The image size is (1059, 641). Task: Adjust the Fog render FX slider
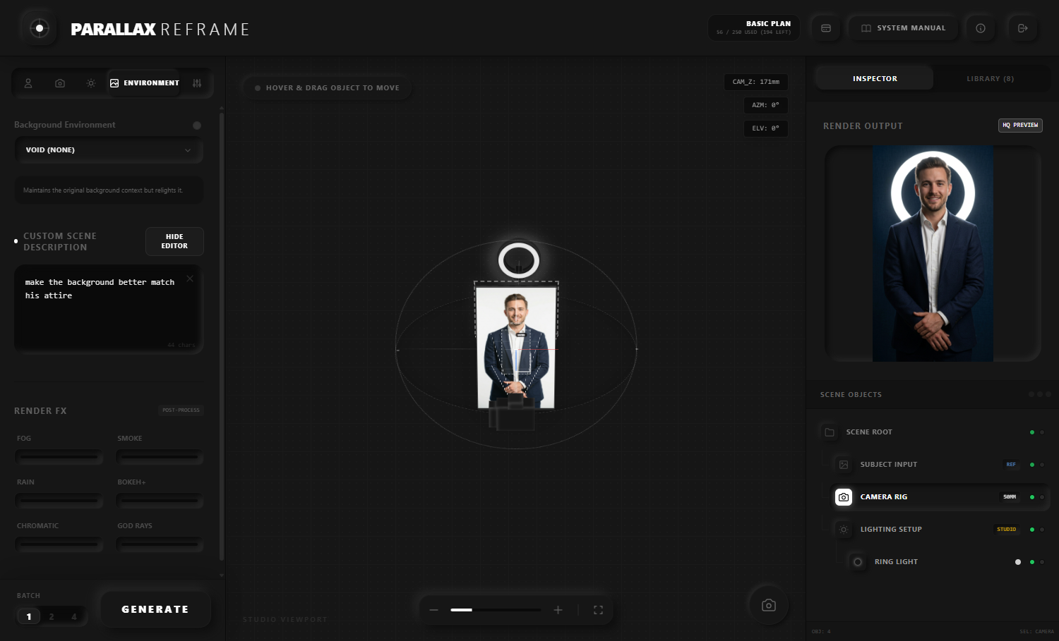(x=59, y=457)
